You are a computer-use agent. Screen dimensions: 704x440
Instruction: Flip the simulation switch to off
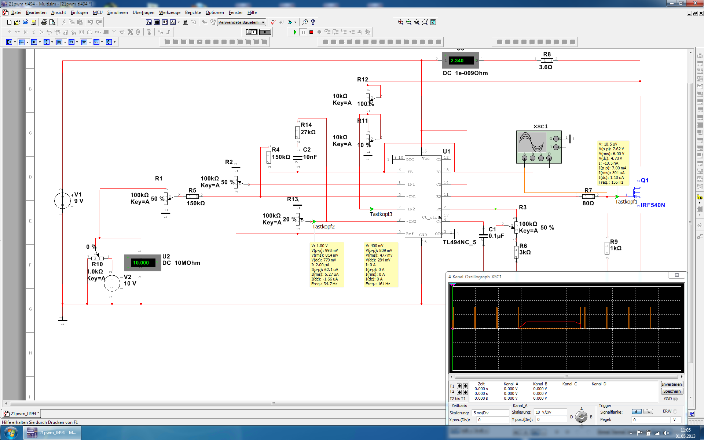coord(252,32)
